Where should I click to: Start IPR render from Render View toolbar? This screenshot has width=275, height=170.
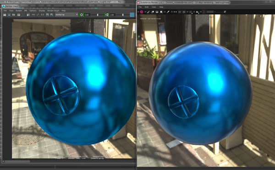pyautogui.click(x=19, y=15)
